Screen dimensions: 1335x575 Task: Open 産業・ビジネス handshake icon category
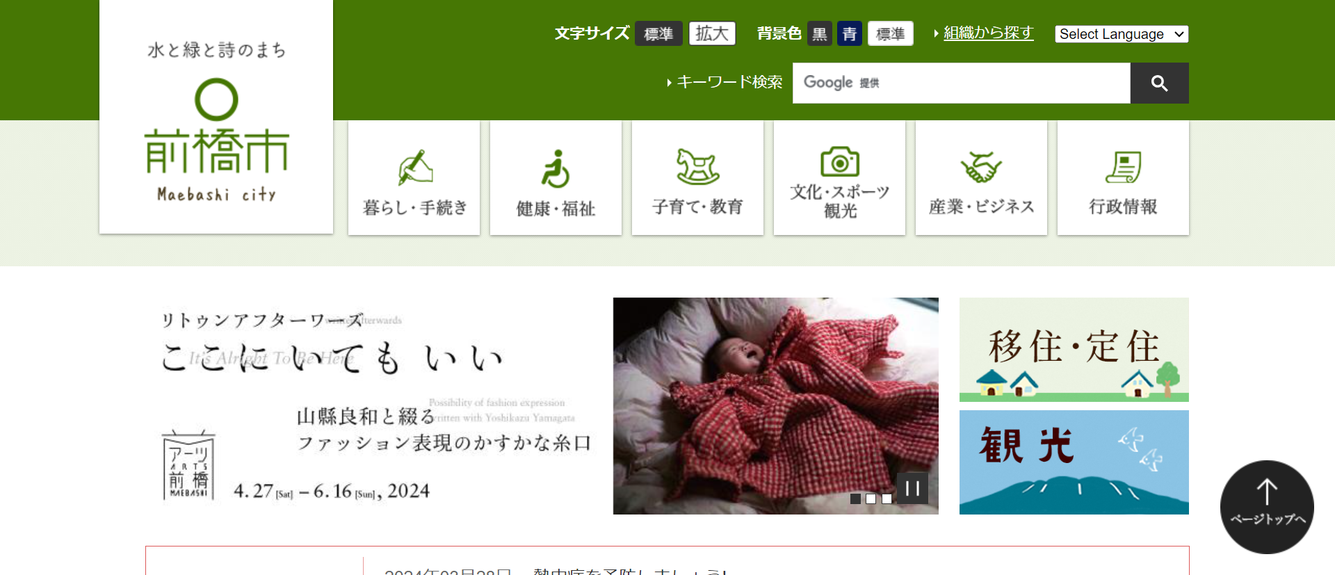tap(982, 178)
